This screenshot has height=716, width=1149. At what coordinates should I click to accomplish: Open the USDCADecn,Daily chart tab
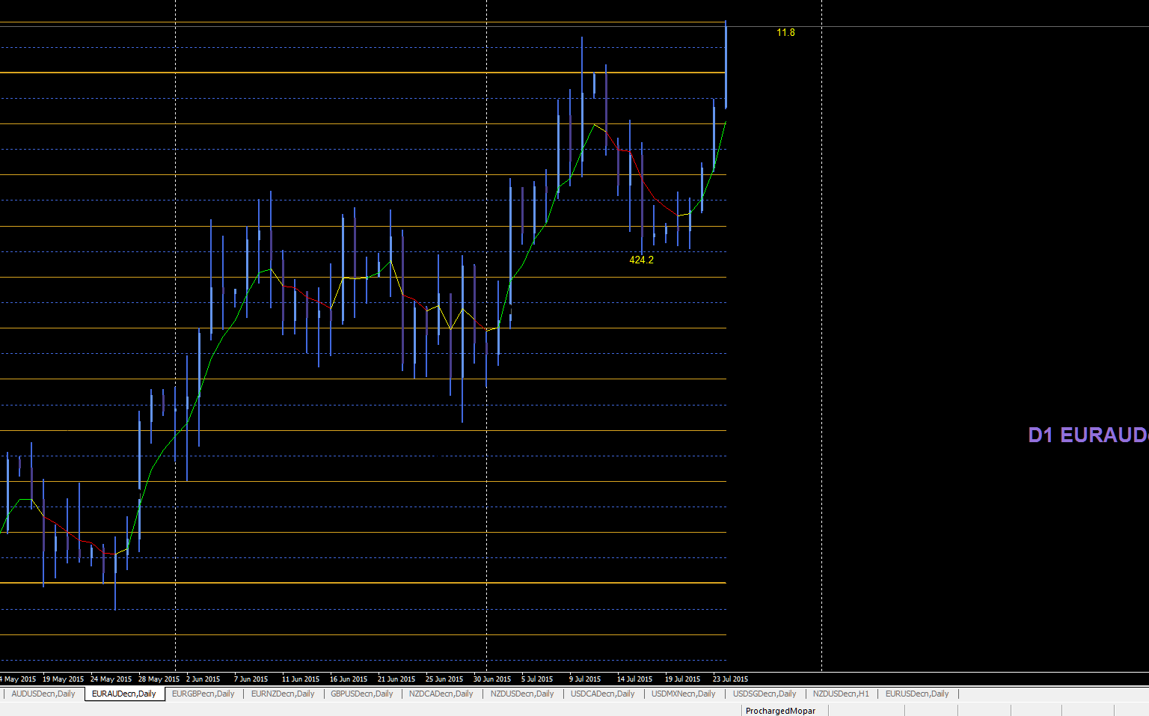pos(603,694)
